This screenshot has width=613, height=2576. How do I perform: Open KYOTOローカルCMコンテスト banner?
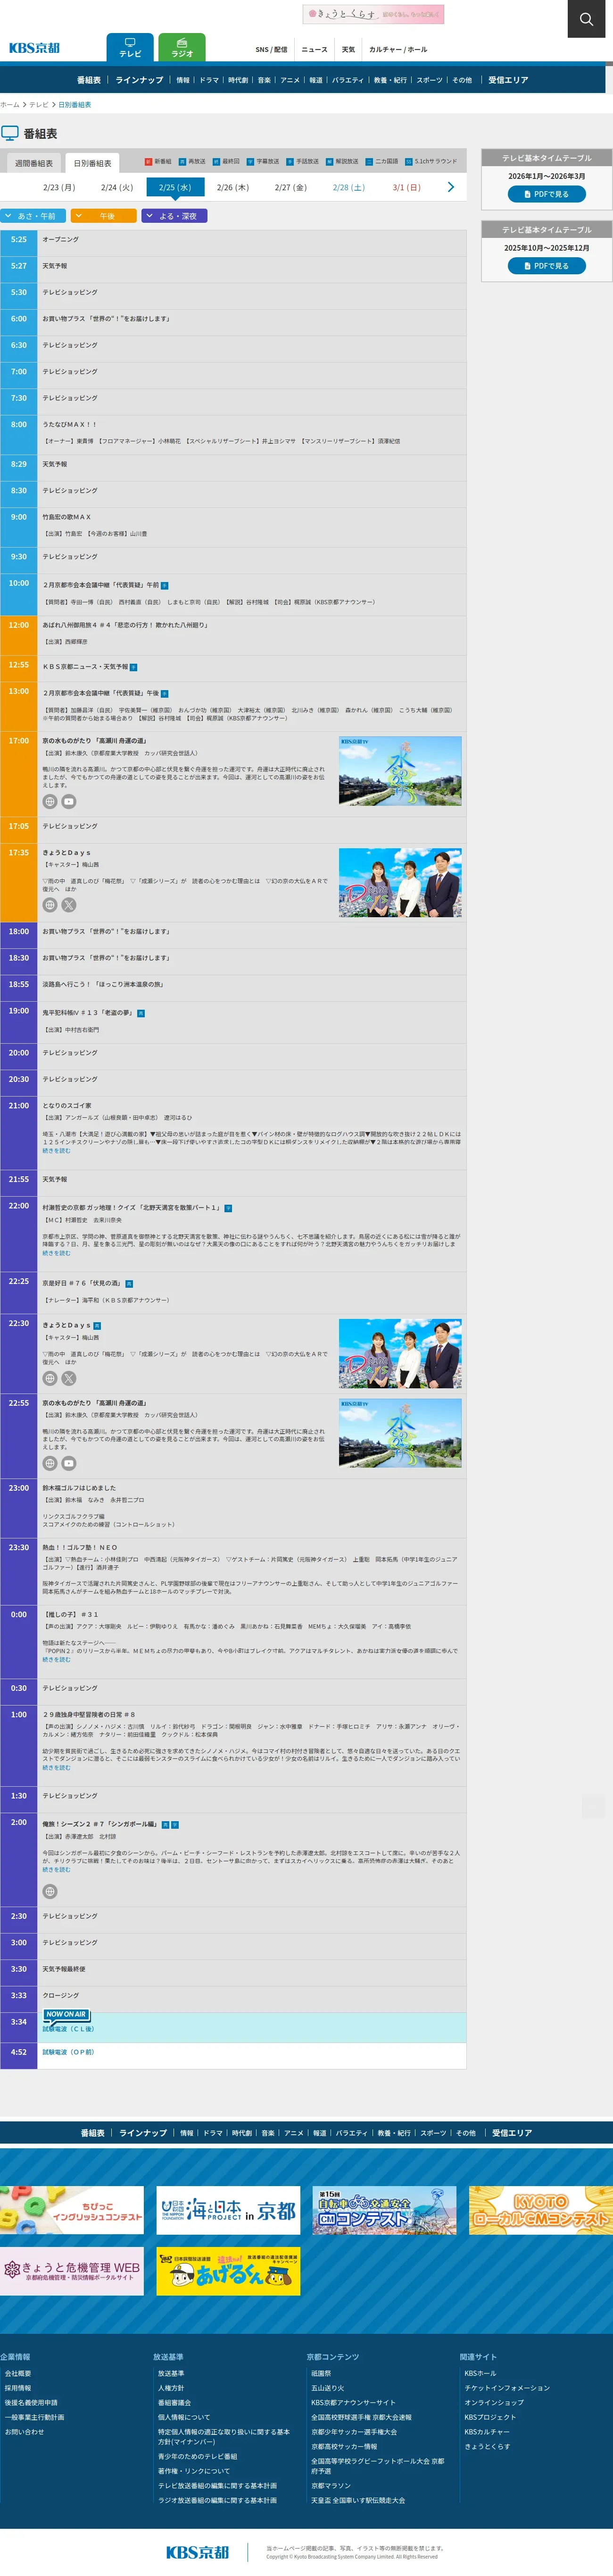541,2210
